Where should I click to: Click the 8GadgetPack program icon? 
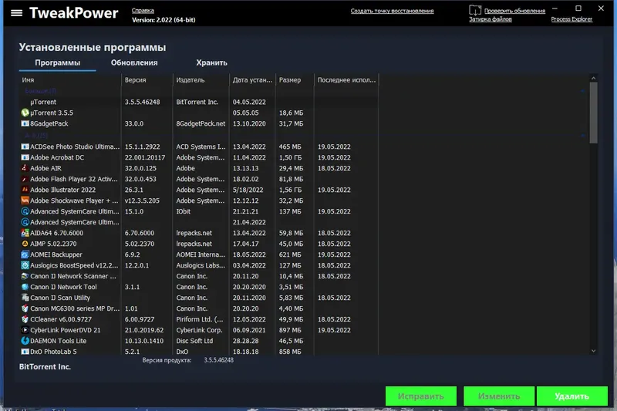point(25,123)
